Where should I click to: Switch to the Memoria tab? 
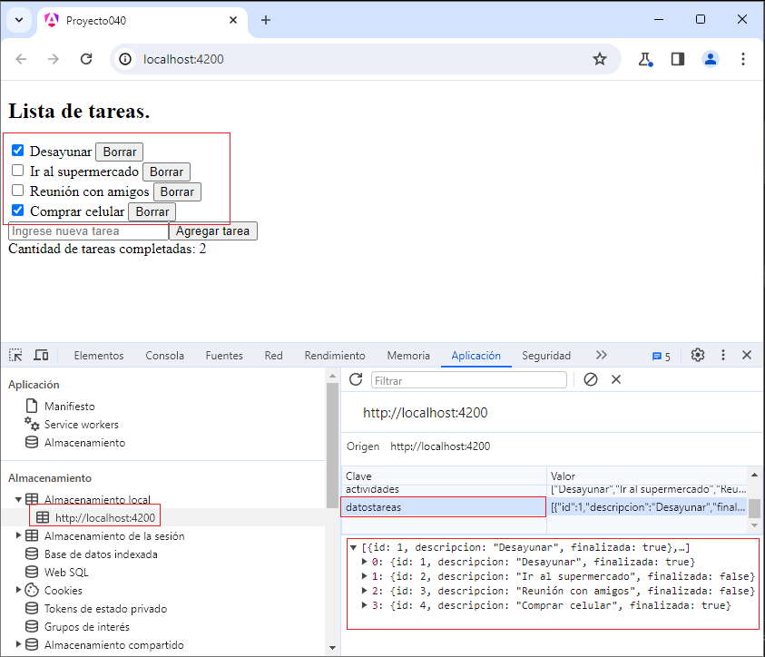click(x=409, y=356)
